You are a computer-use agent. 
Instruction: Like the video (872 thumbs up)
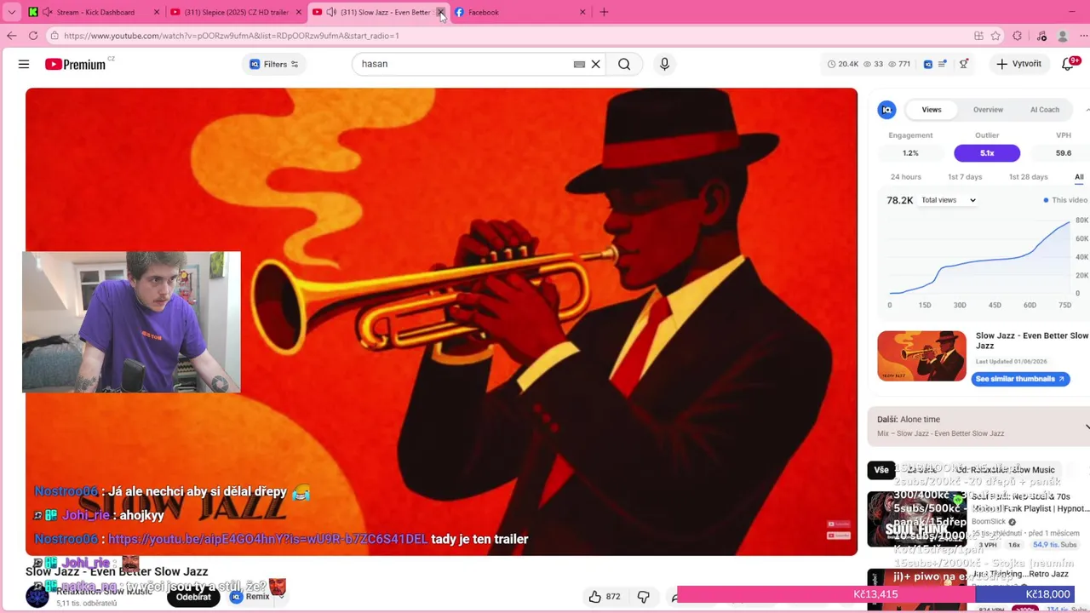pos(604,597)
